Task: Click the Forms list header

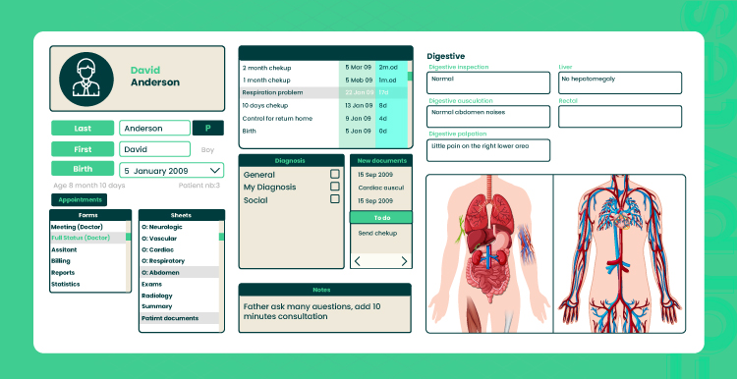Action: click(90, 215)
